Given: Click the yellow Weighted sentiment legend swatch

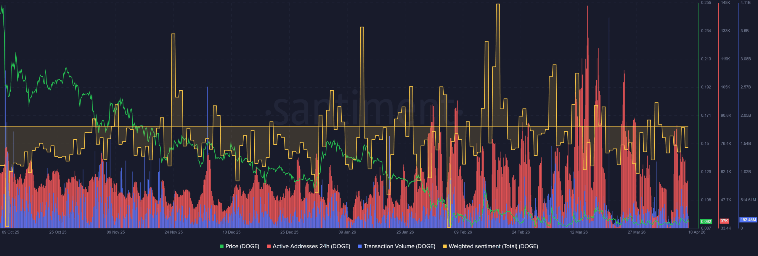Looking at the screenshot, I should [445, 246].
